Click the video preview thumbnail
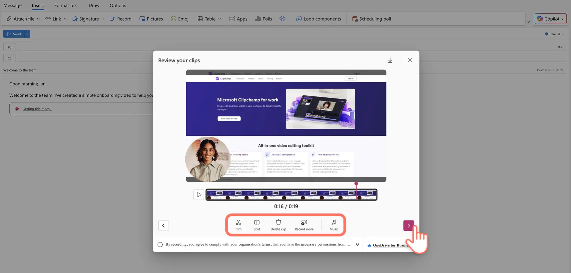This screenshot has height=273, width=571. pos(286,126)
